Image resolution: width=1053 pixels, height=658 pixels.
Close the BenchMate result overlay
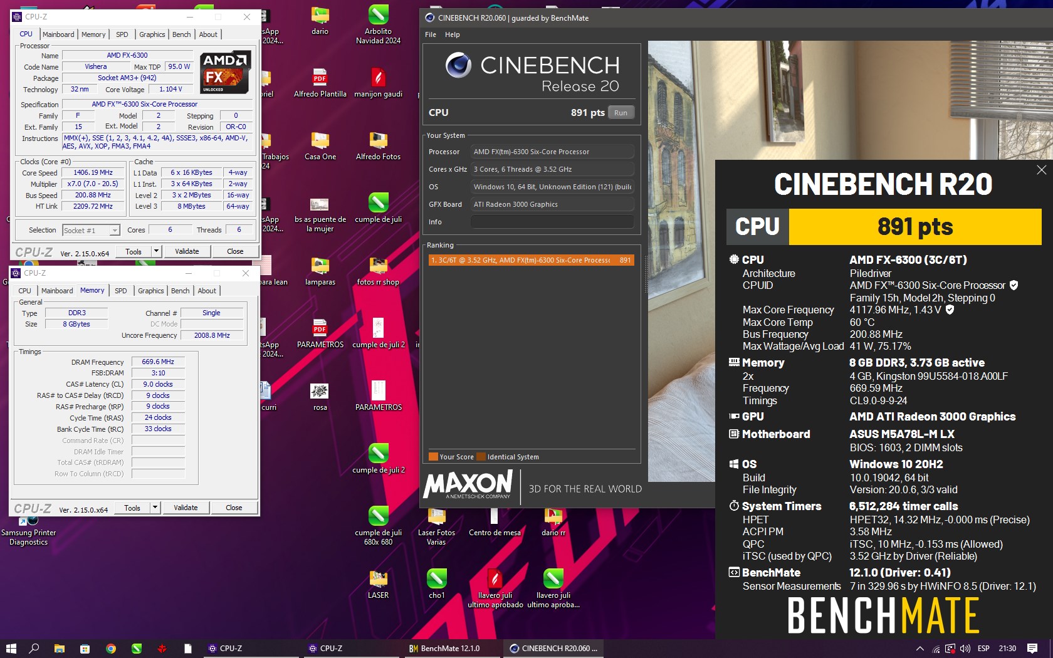point(1041,170)
